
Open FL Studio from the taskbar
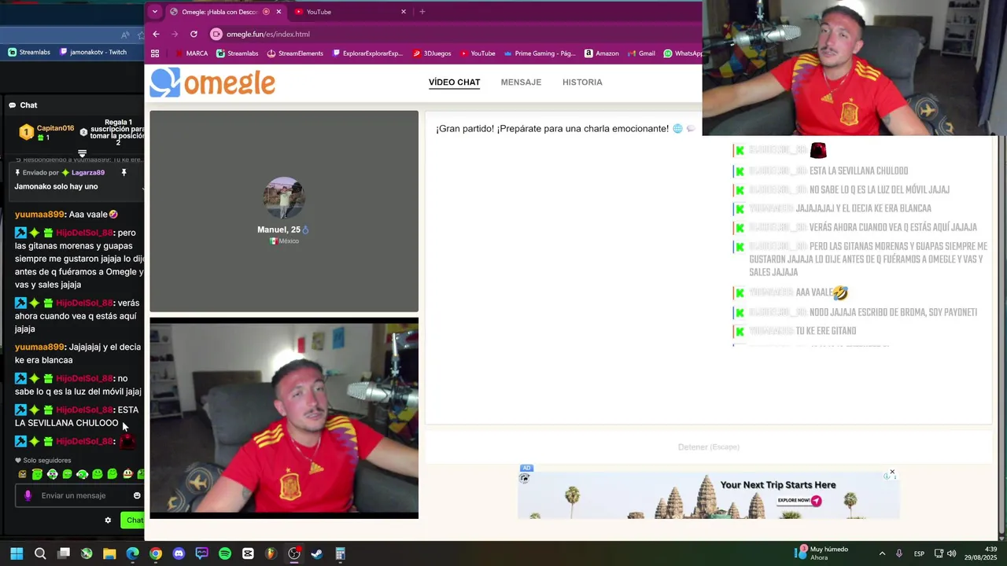point(271,553)
